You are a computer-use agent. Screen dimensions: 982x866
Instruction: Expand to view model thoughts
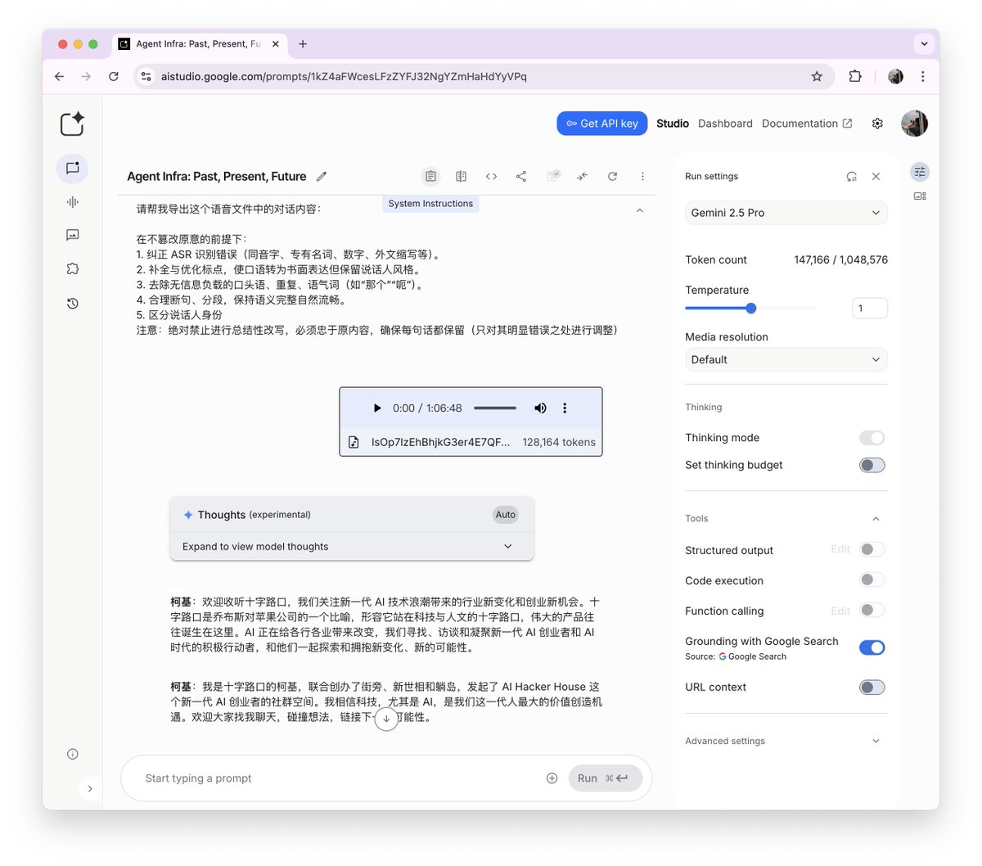point(352,546)
